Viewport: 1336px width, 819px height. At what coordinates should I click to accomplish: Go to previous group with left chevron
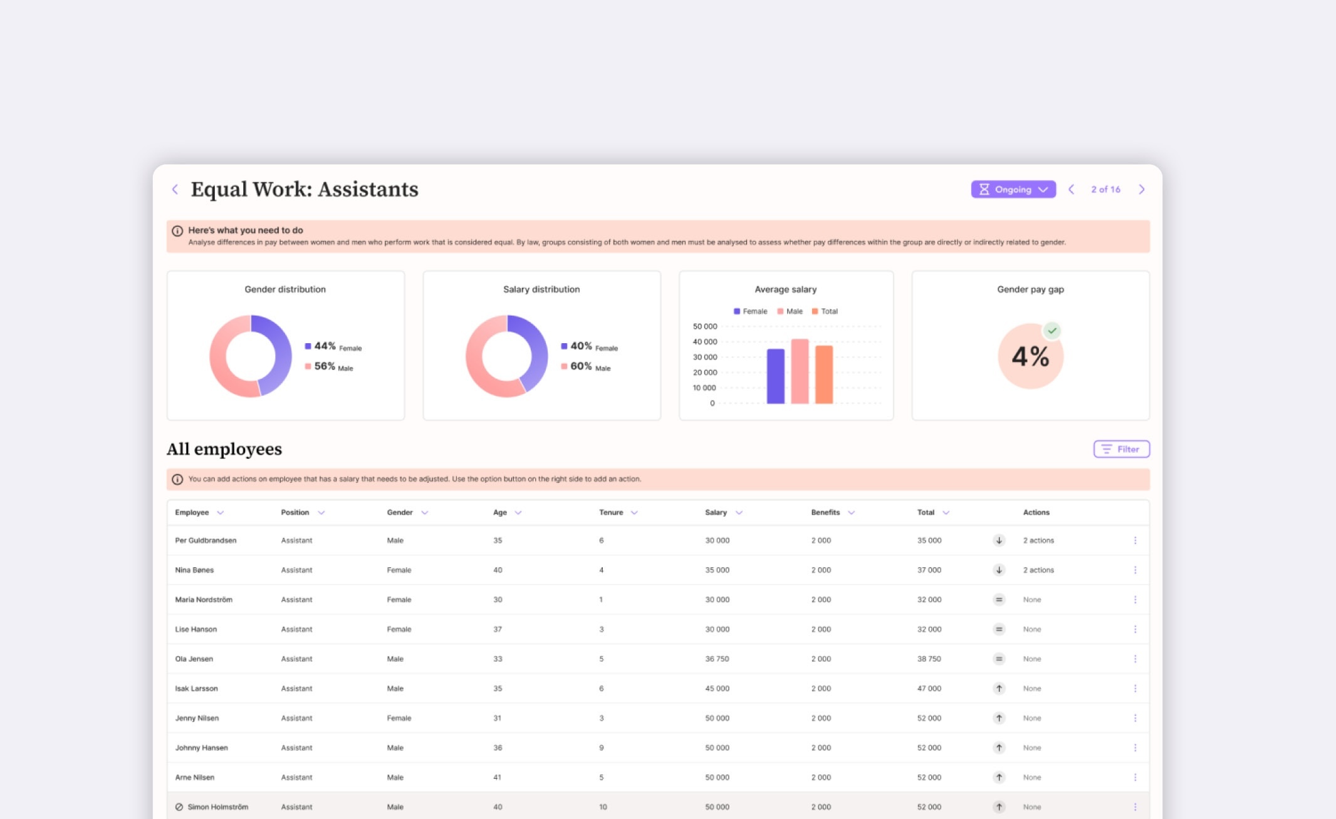(1071, 189)
